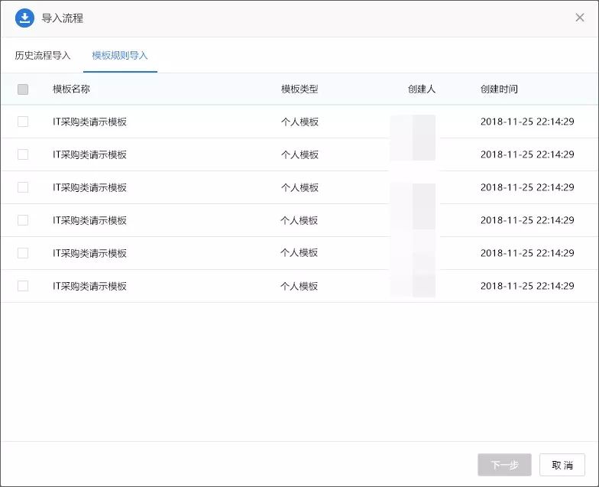This screenshot has width=599, height=487.
Task: Open the 模板规则导入 tab
Action: tap(120, 55)
